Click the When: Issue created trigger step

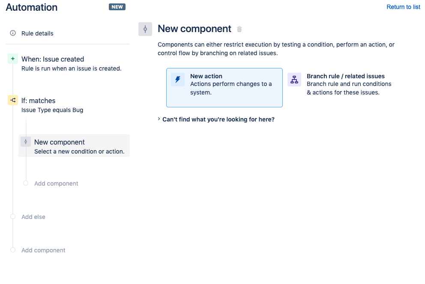tap(52, 59)
